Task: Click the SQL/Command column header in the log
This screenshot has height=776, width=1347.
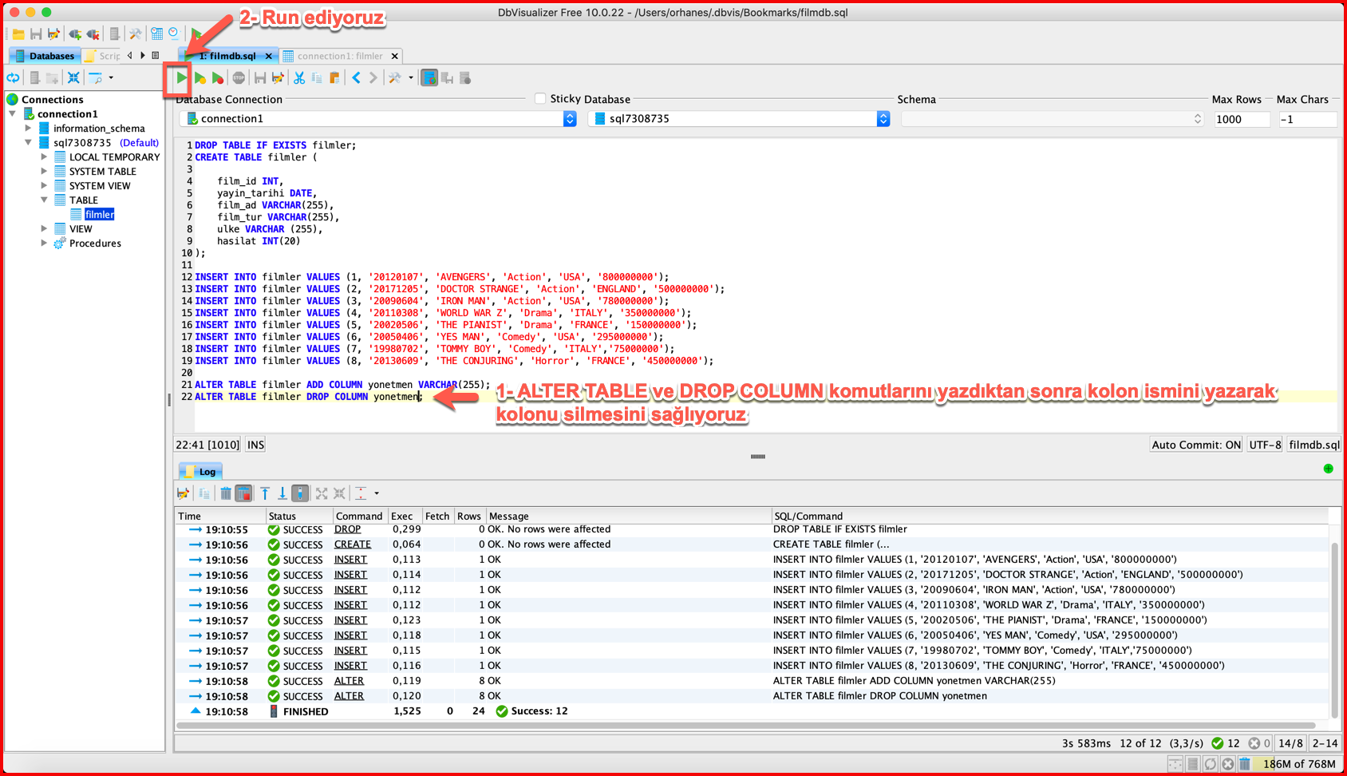Action: (x=1049, y=516)
